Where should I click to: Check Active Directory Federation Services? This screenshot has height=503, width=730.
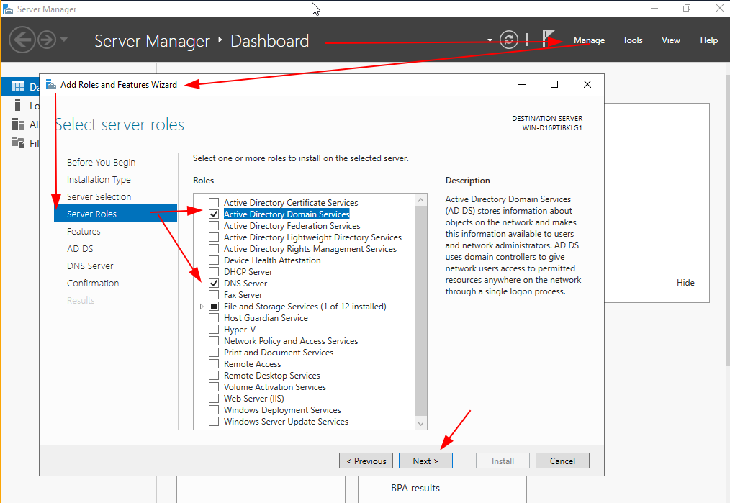point(214,226)
